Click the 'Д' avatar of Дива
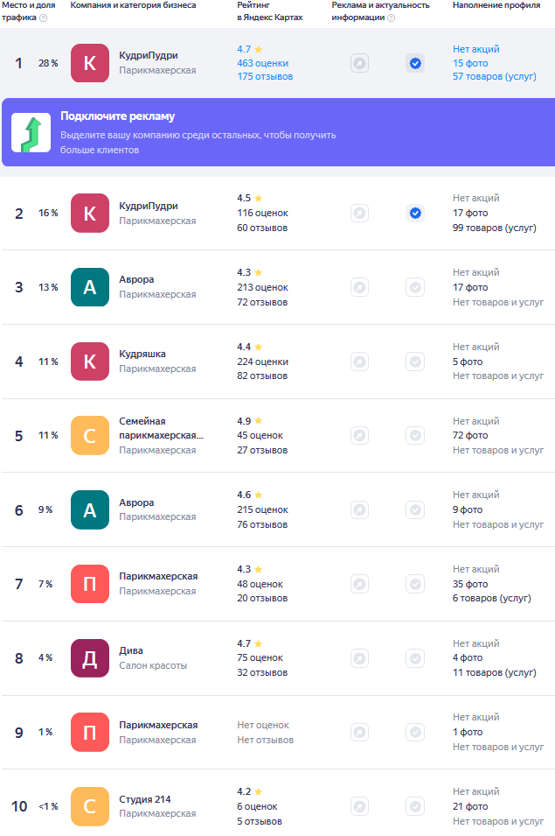 pos(90,658)
